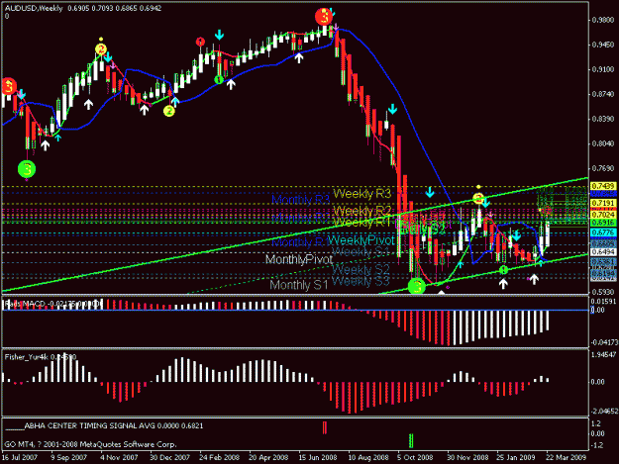Click the 0.8040 price axis value
The height and width of the screenshot is (464, 619).
pos(603,143)
